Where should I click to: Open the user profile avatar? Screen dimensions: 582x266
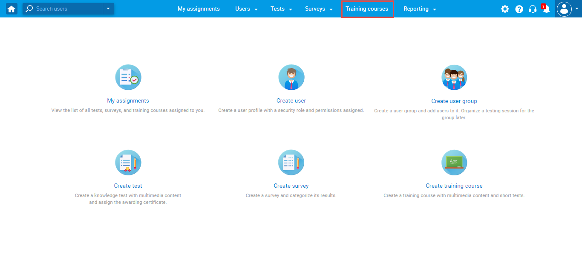coord(564,9)
